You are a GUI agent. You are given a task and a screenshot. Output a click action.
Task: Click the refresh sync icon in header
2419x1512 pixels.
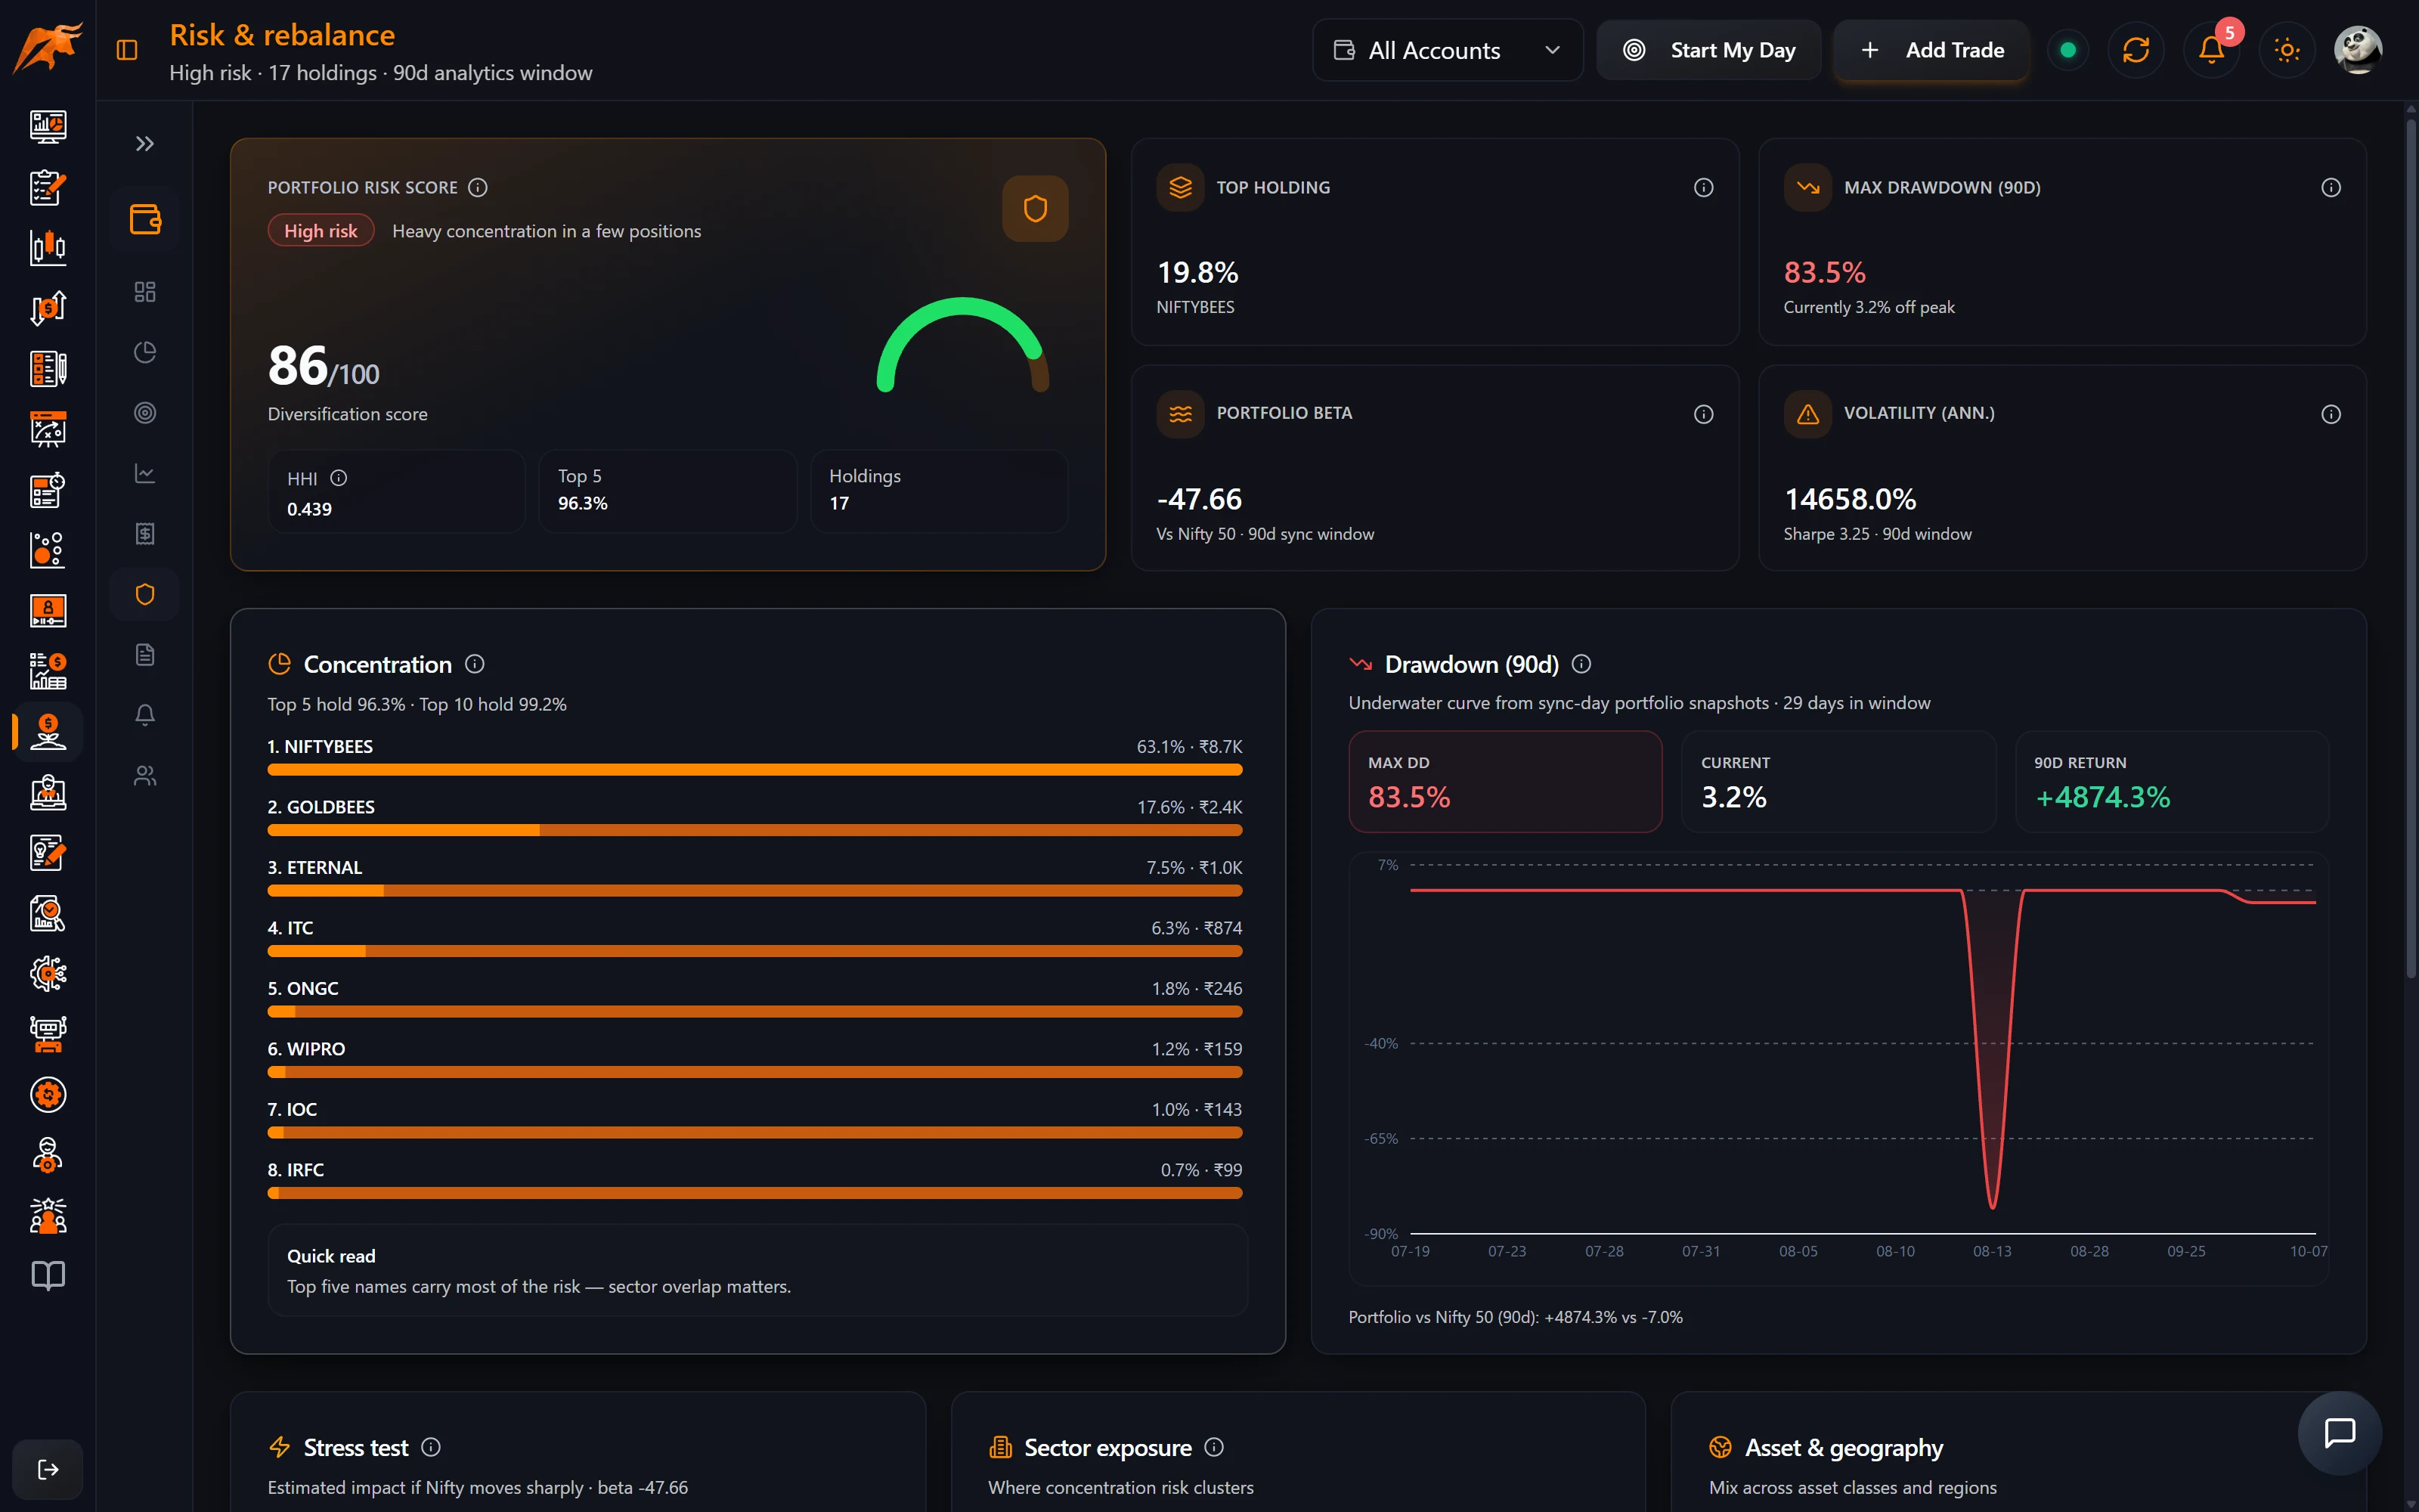(2136, 50)
